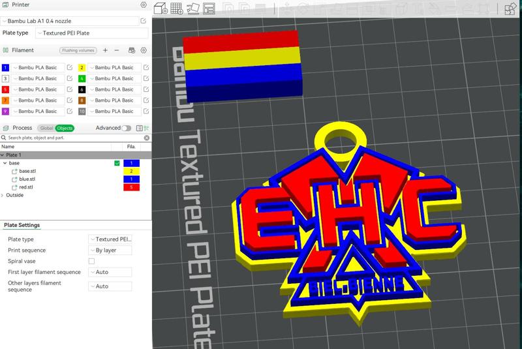
Task: Click the Add plate toolbar icon
Action: point(176,8)
